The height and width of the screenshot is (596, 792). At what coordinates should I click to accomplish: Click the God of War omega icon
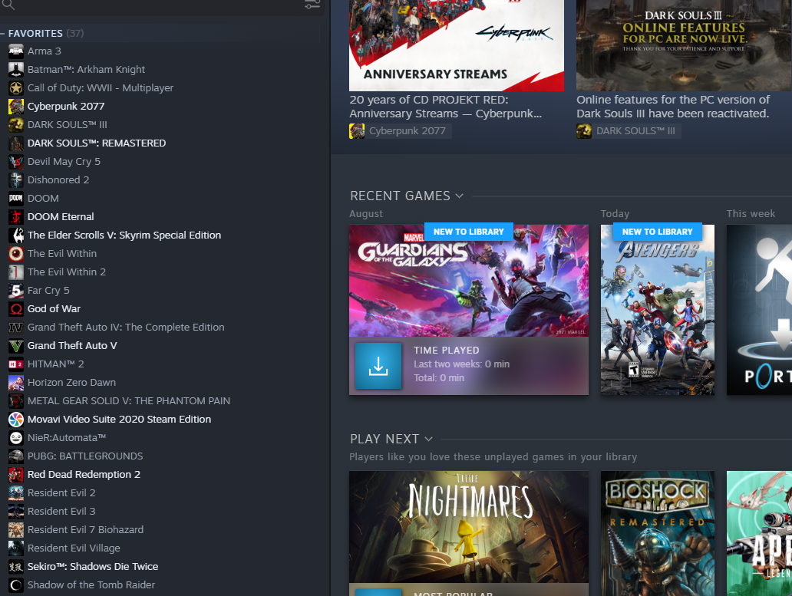point(15,309)
